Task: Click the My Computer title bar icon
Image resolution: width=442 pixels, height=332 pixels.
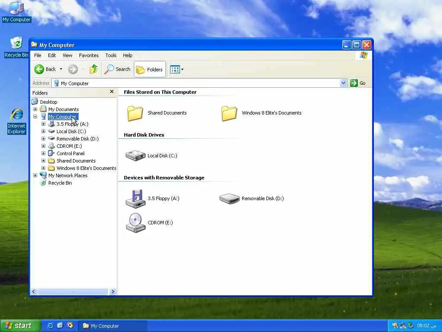Action: click(x=35, y=45)
